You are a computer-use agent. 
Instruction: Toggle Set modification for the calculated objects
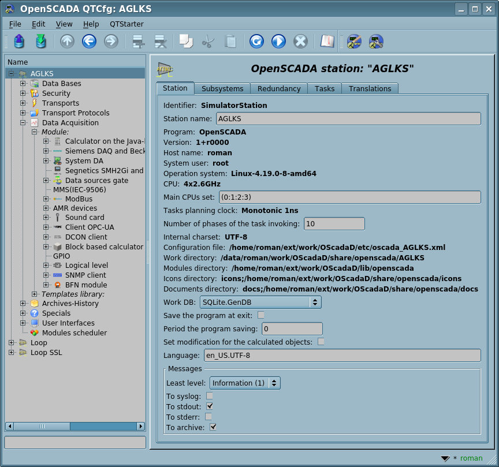(x=321, y=341)
